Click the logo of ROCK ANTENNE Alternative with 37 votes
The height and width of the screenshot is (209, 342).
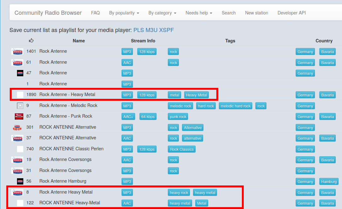[x=17, y=138]
